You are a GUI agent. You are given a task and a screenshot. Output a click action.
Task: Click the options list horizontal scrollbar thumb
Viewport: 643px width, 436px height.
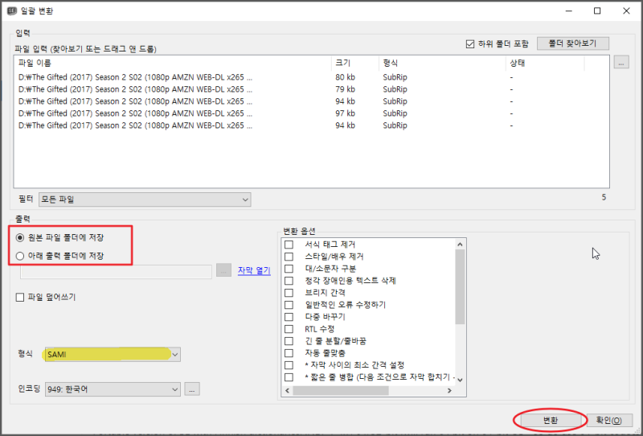point(340,390)
